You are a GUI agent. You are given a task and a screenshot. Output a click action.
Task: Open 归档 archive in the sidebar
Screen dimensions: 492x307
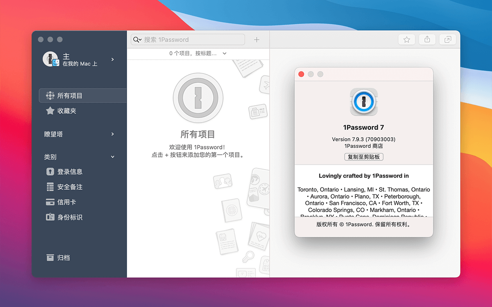(64, 258)
